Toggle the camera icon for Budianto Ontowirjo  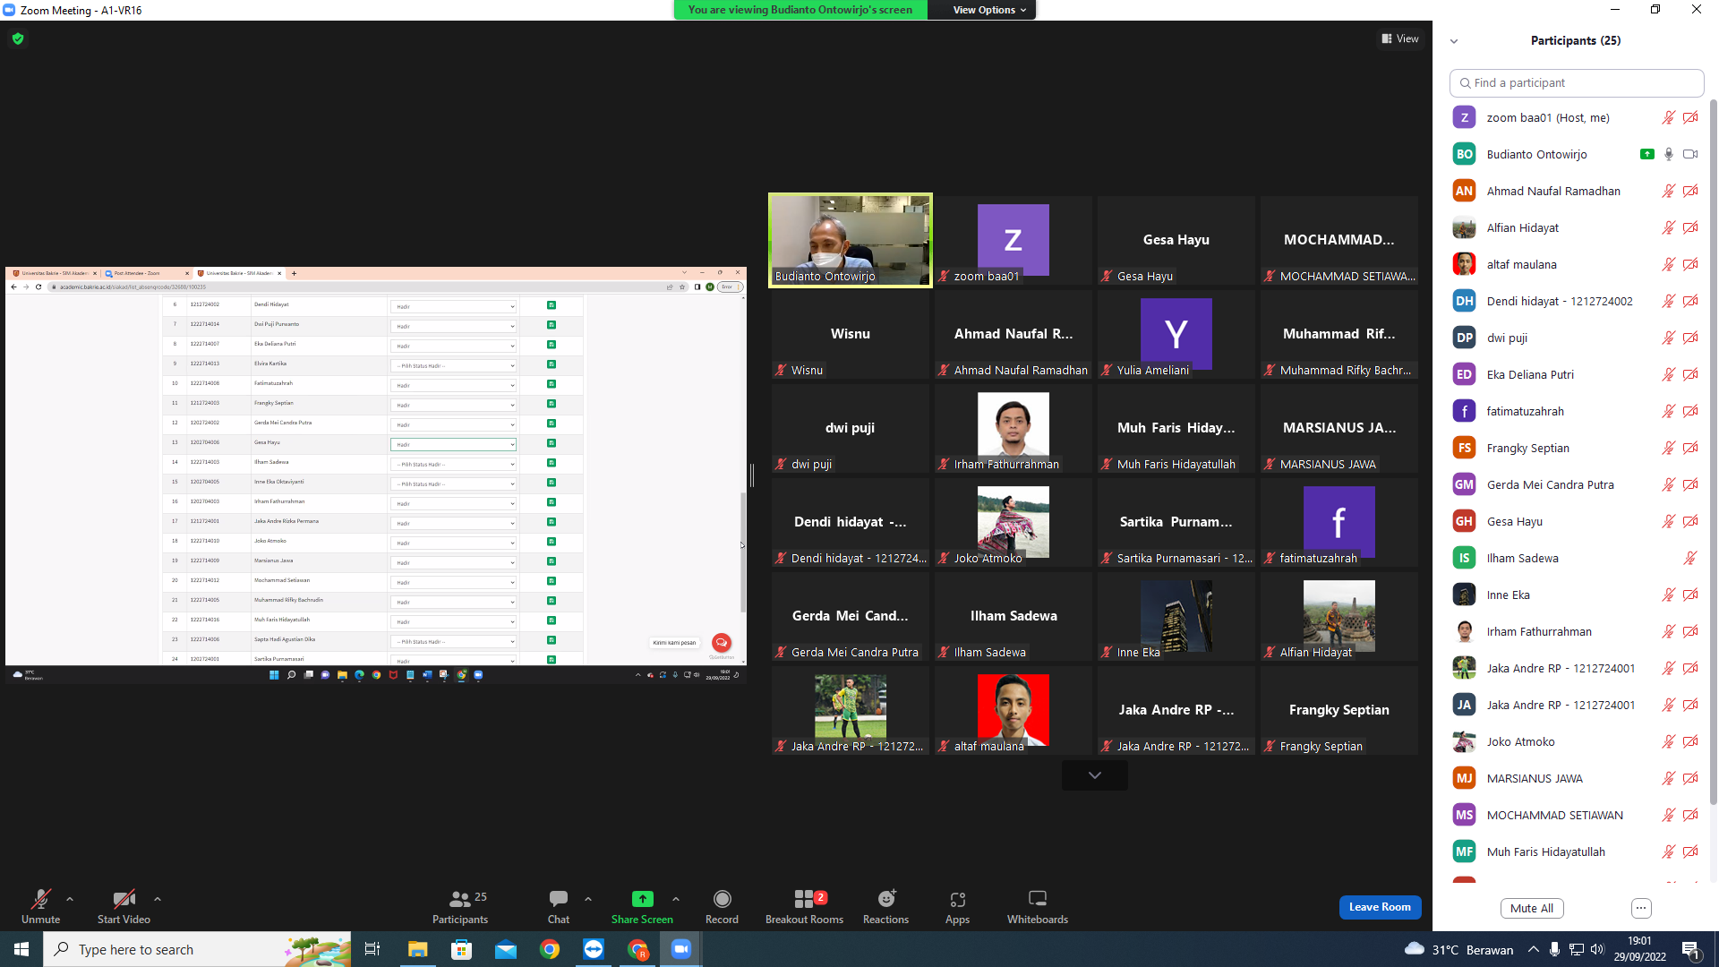(1690, 154)
